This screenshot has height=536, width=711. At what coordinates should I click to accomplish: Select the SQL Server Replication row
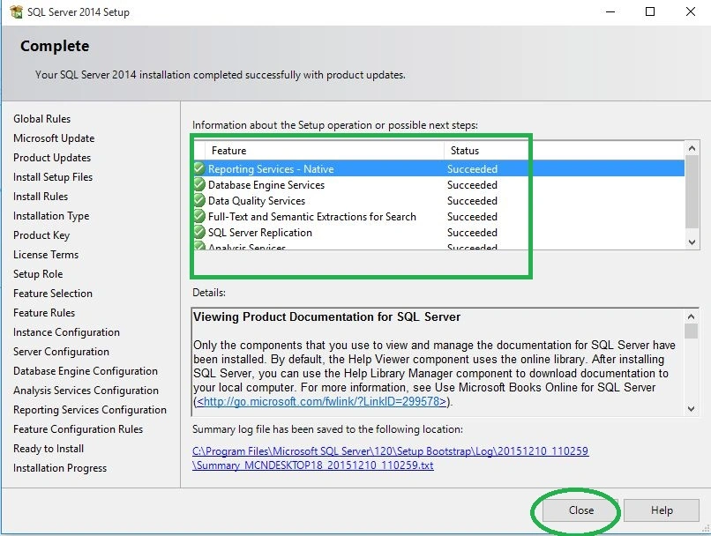coord(439,233)
